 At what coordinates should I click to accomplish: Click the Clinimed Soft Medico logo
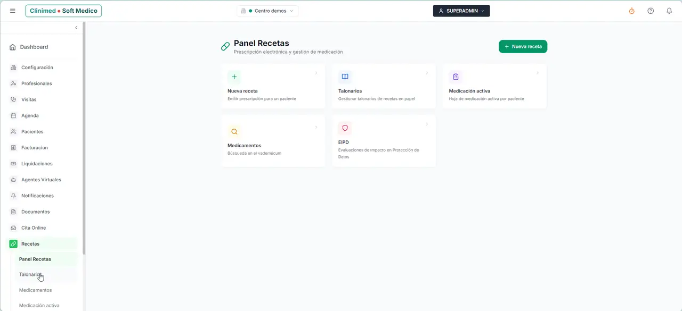click(x=63, y=11)
